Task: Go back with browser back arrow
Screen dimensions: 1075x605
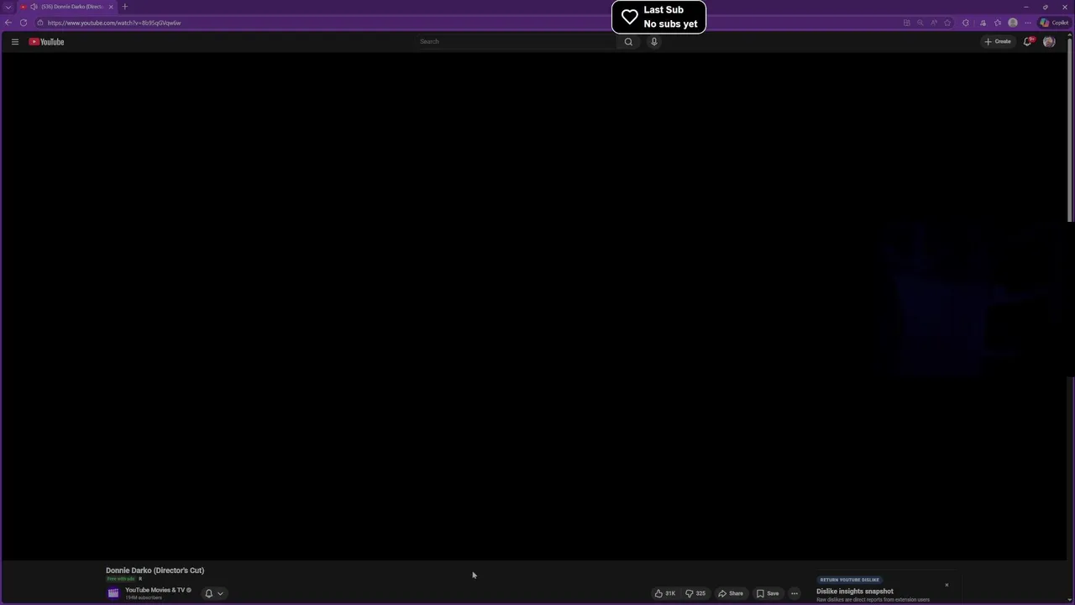Action: point(8,23)
